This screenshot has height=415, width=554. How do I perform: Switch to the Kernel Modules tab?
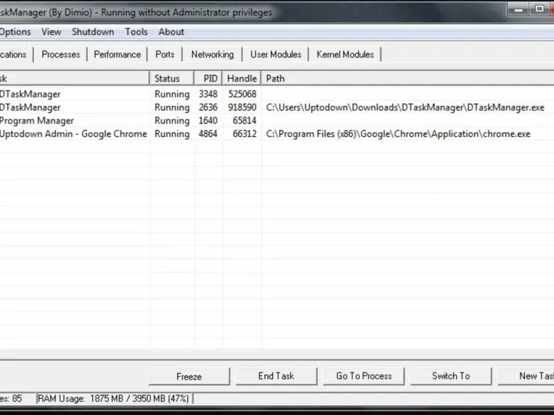345,55
